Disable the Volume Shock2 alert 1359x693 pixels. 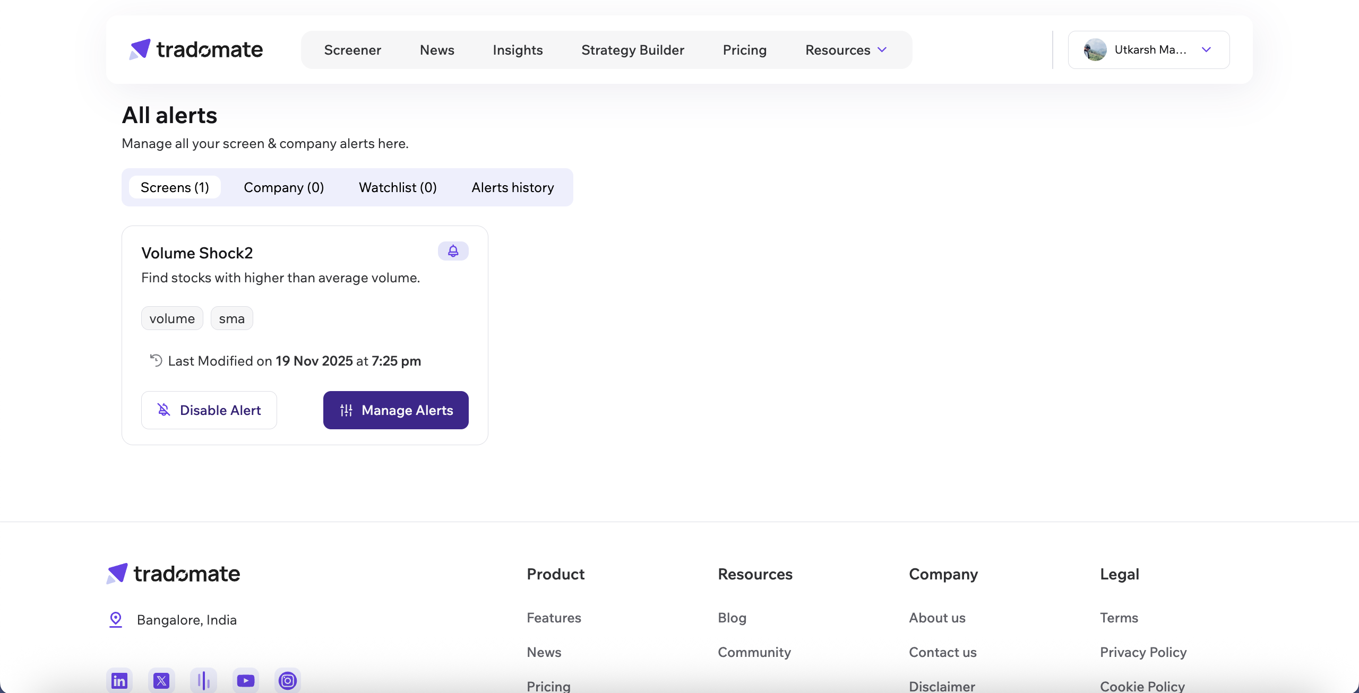coord(209,410)
